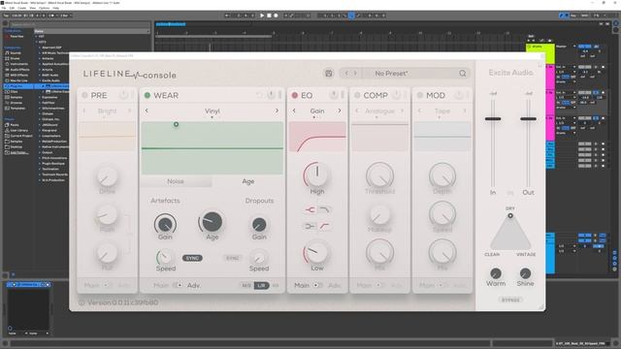The image size is (621, 349).
Task: Select the lower-right EQ filter shape icon
Action: point(324,226)
